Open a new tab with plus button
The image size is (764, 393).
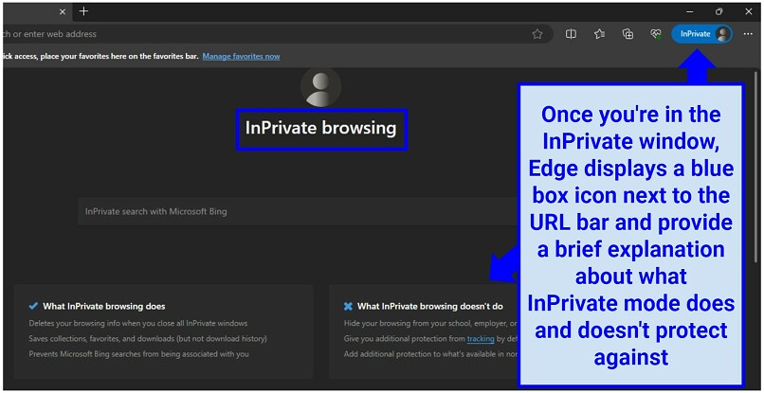83,11
